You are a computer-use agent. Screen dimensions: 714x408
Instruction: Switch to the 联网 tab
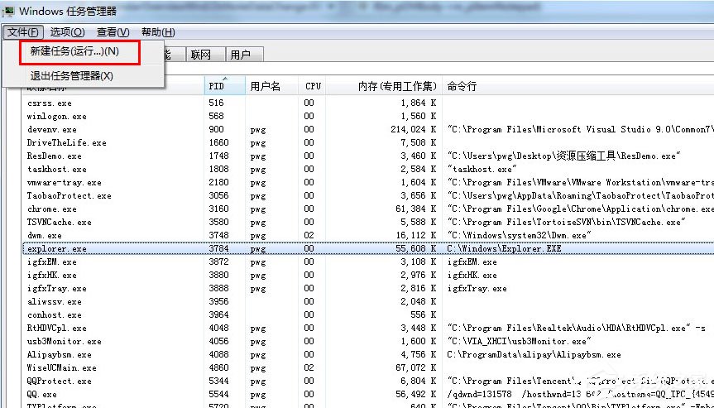205,55
